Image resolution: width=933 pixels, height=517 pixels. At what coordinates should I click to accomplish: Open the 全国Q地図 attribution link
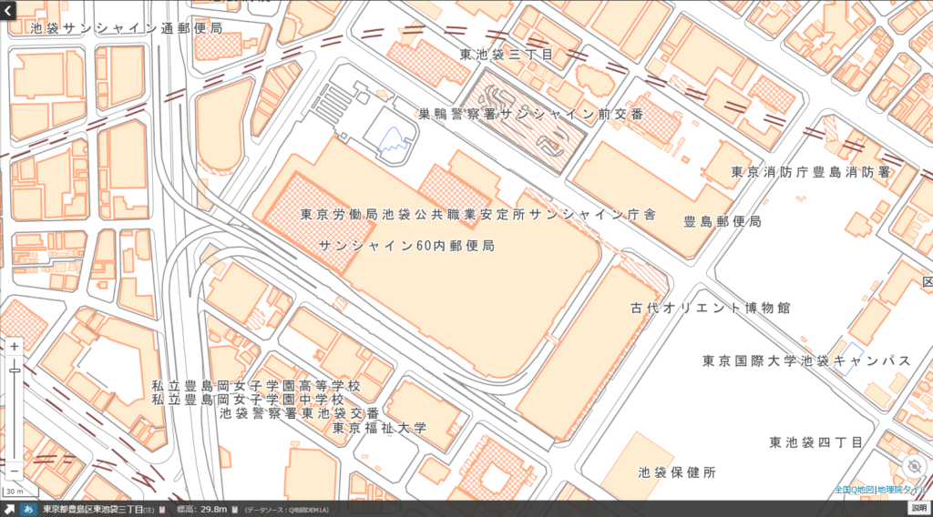click(x=854, y=490)
